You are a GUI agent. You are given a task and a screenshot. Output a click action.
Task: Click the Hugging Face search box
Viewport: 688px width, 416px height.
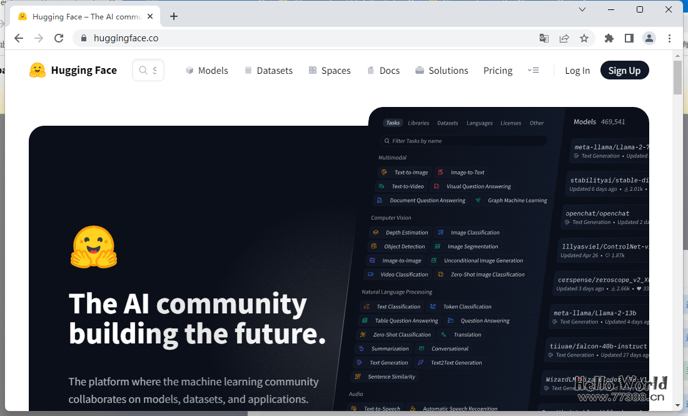pyautogui.click(x=149, y=70)
